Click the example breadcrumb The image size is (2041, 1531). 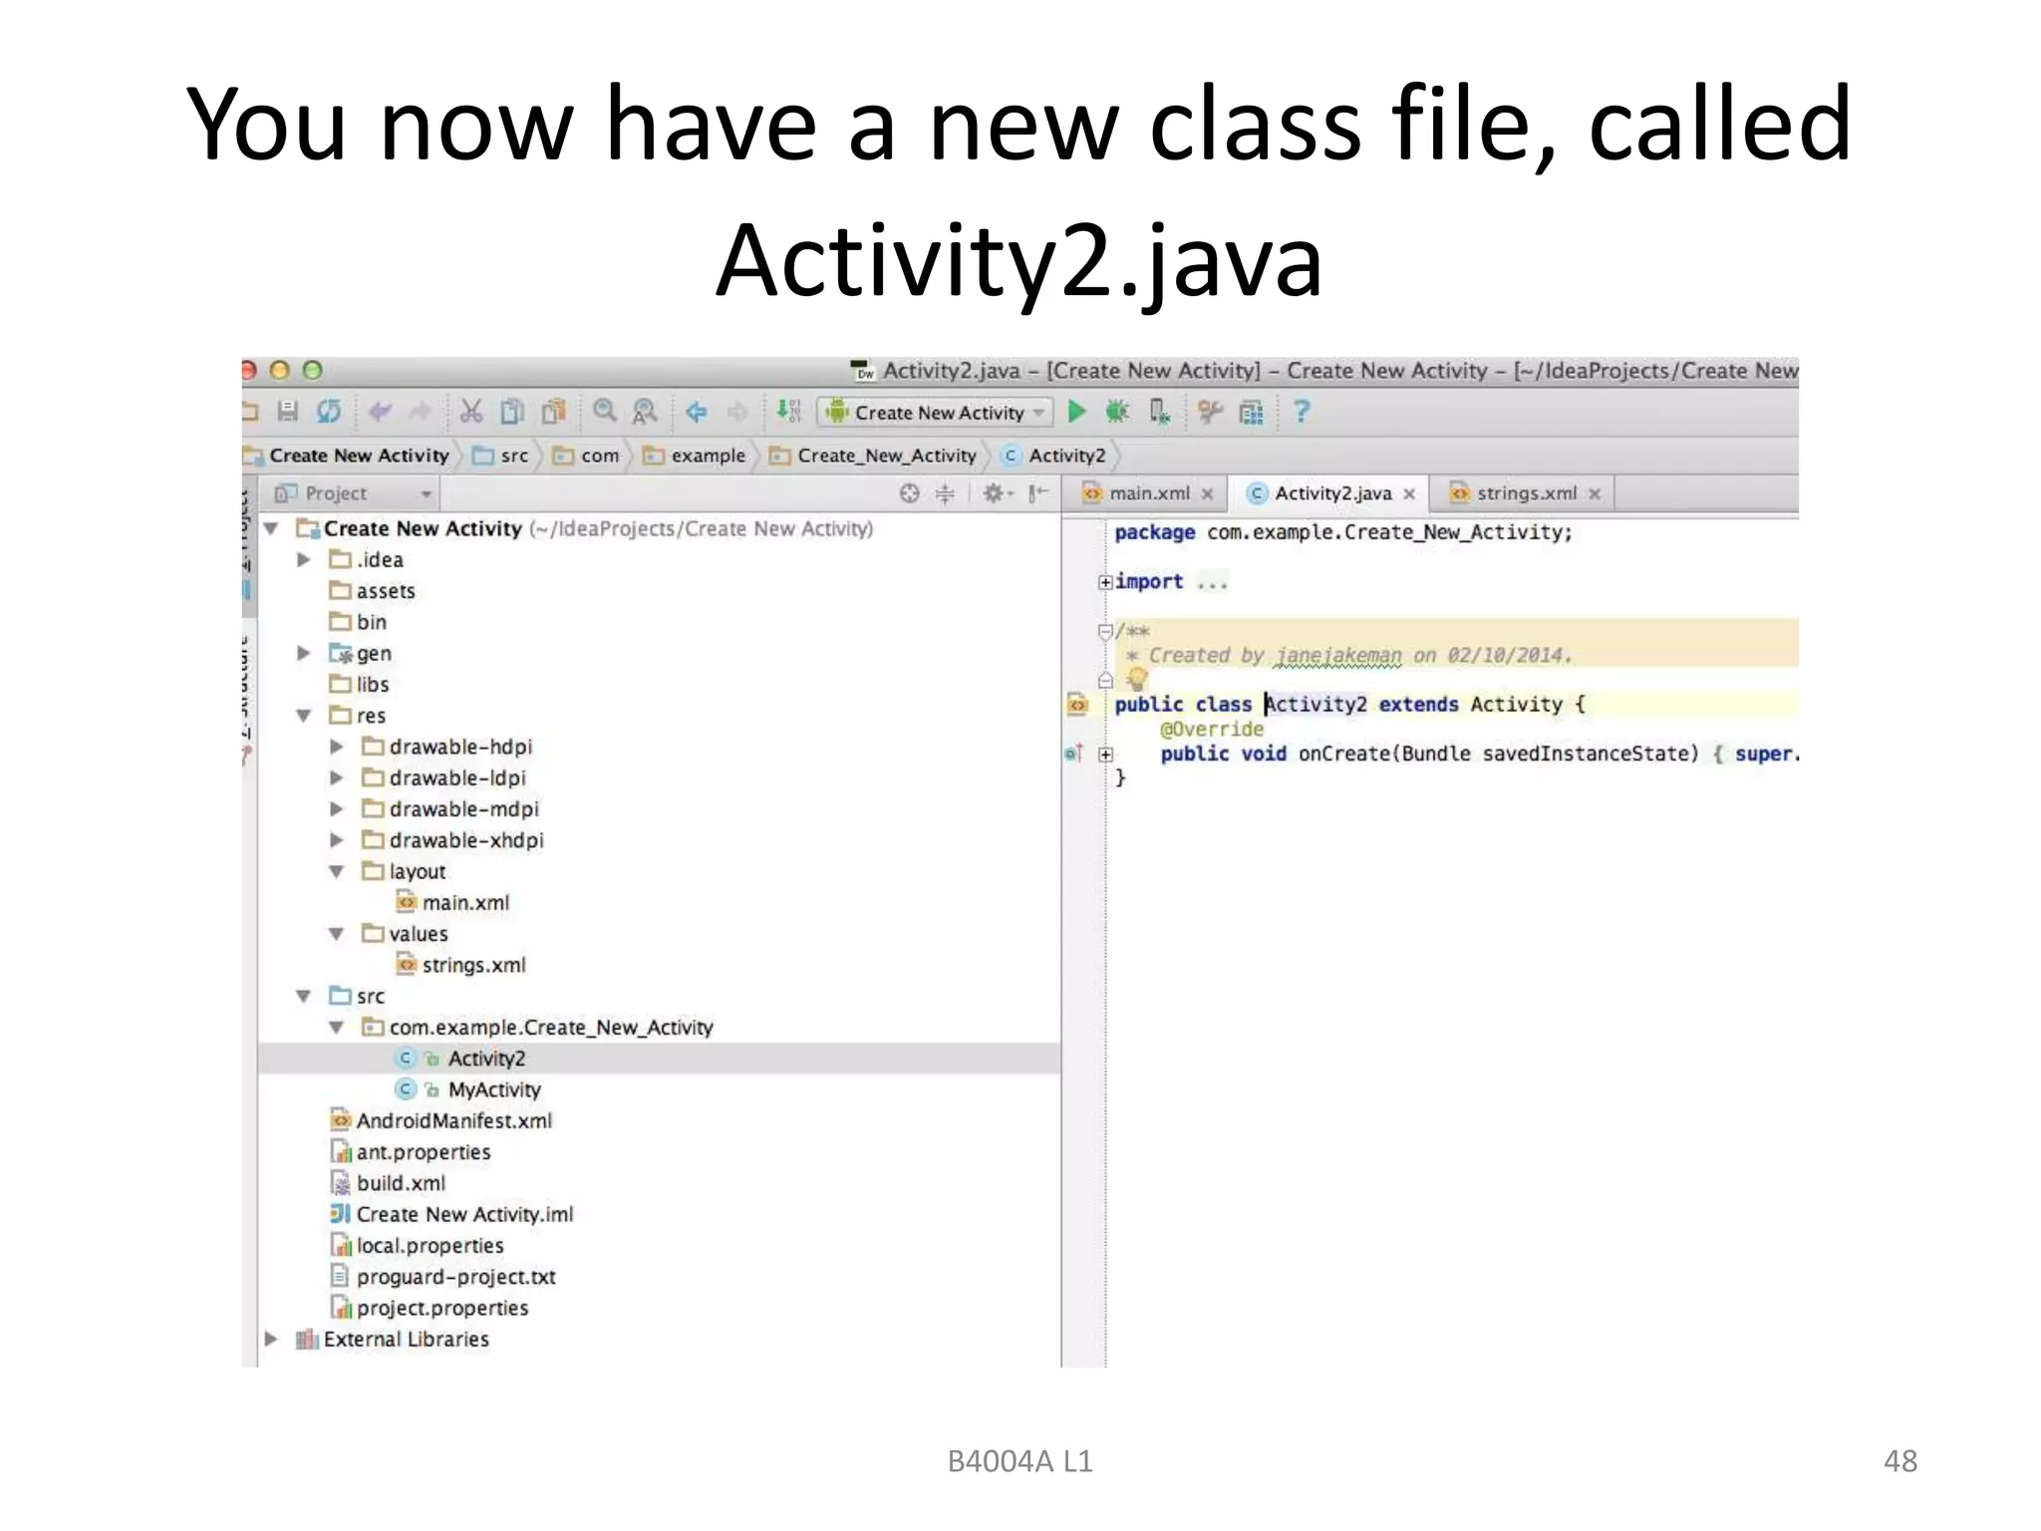coord(695,456)
